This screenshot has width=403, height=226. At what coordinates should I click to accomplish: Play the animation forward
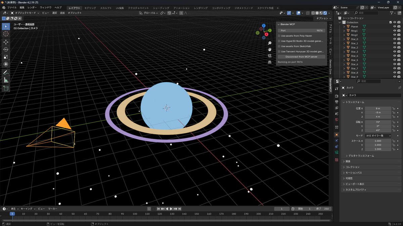(171, 209)
